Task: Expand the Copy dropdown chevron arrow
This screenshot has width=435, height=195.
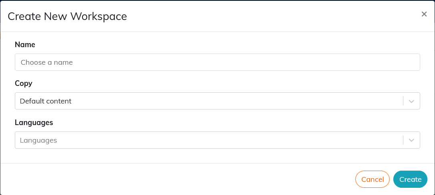Action: (411, 101)
